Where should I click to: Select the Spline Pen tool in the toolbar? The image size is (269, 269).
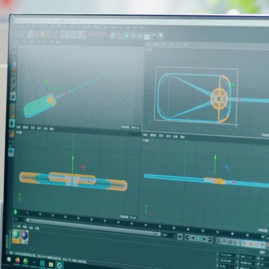point(120,35)
